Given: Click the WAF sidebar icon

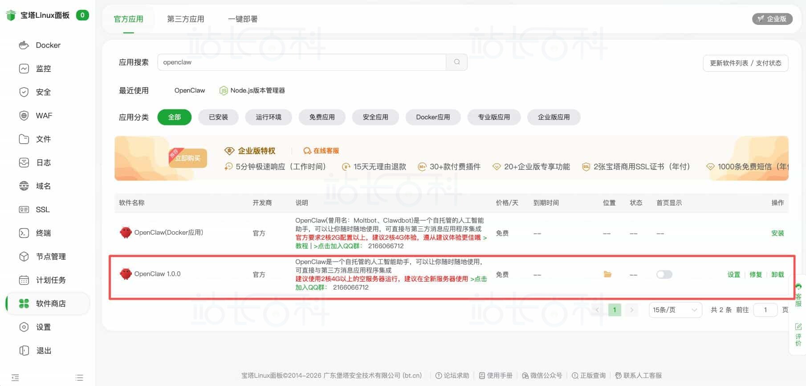Looking at the screenshot, I should (x=24, y=116).
